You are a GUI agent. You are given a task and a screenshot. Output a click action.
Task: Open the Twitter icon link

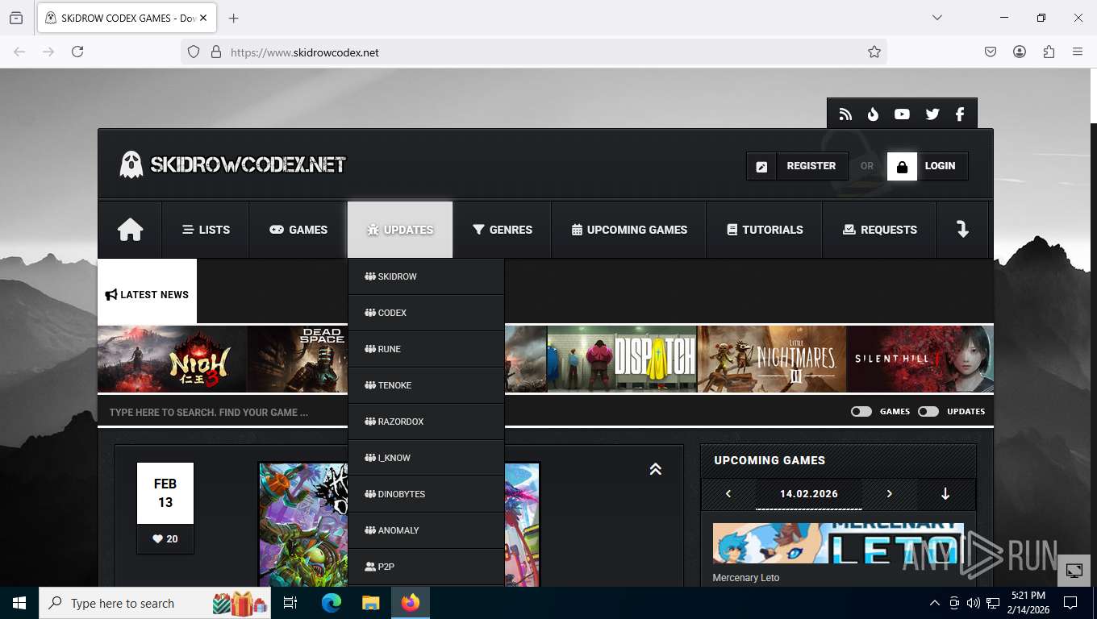coord(932,114)
